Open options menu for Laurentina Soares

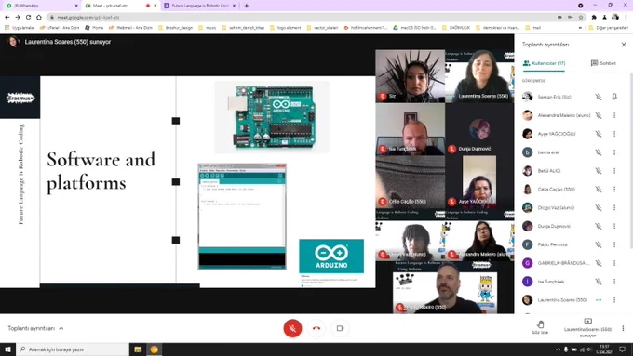[x=614, y=300]
